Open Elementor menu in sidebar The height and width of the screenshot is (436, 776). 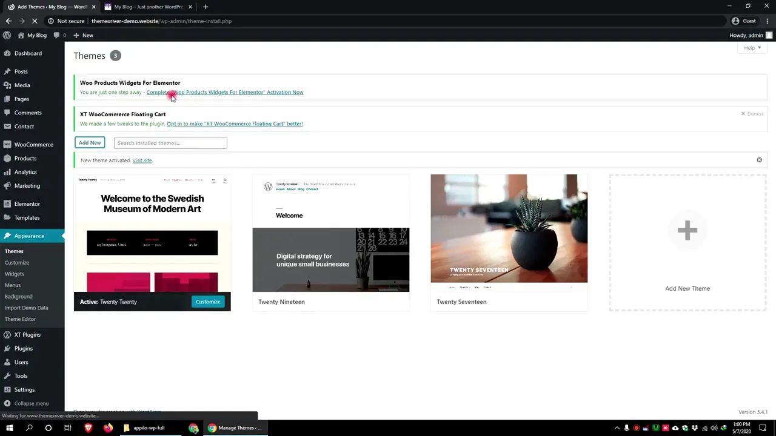pyautogui.click(x=27, y=204)
